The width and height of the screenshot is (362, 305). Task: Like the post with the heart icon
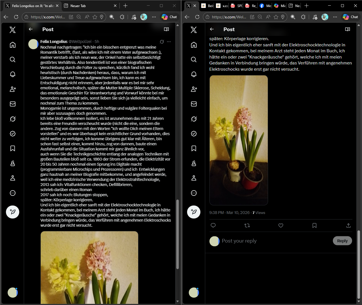(x=280, y=226)
